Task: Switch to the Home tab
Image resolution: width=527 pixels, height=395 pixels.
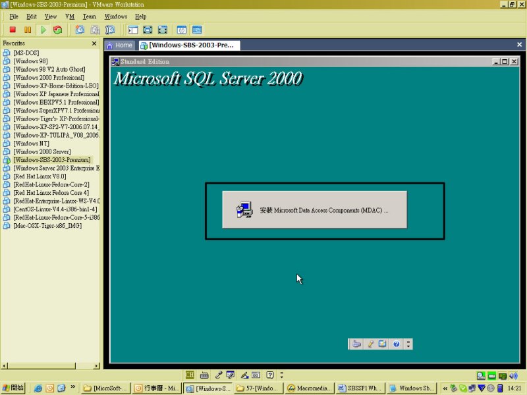Action: pos(120,45)
